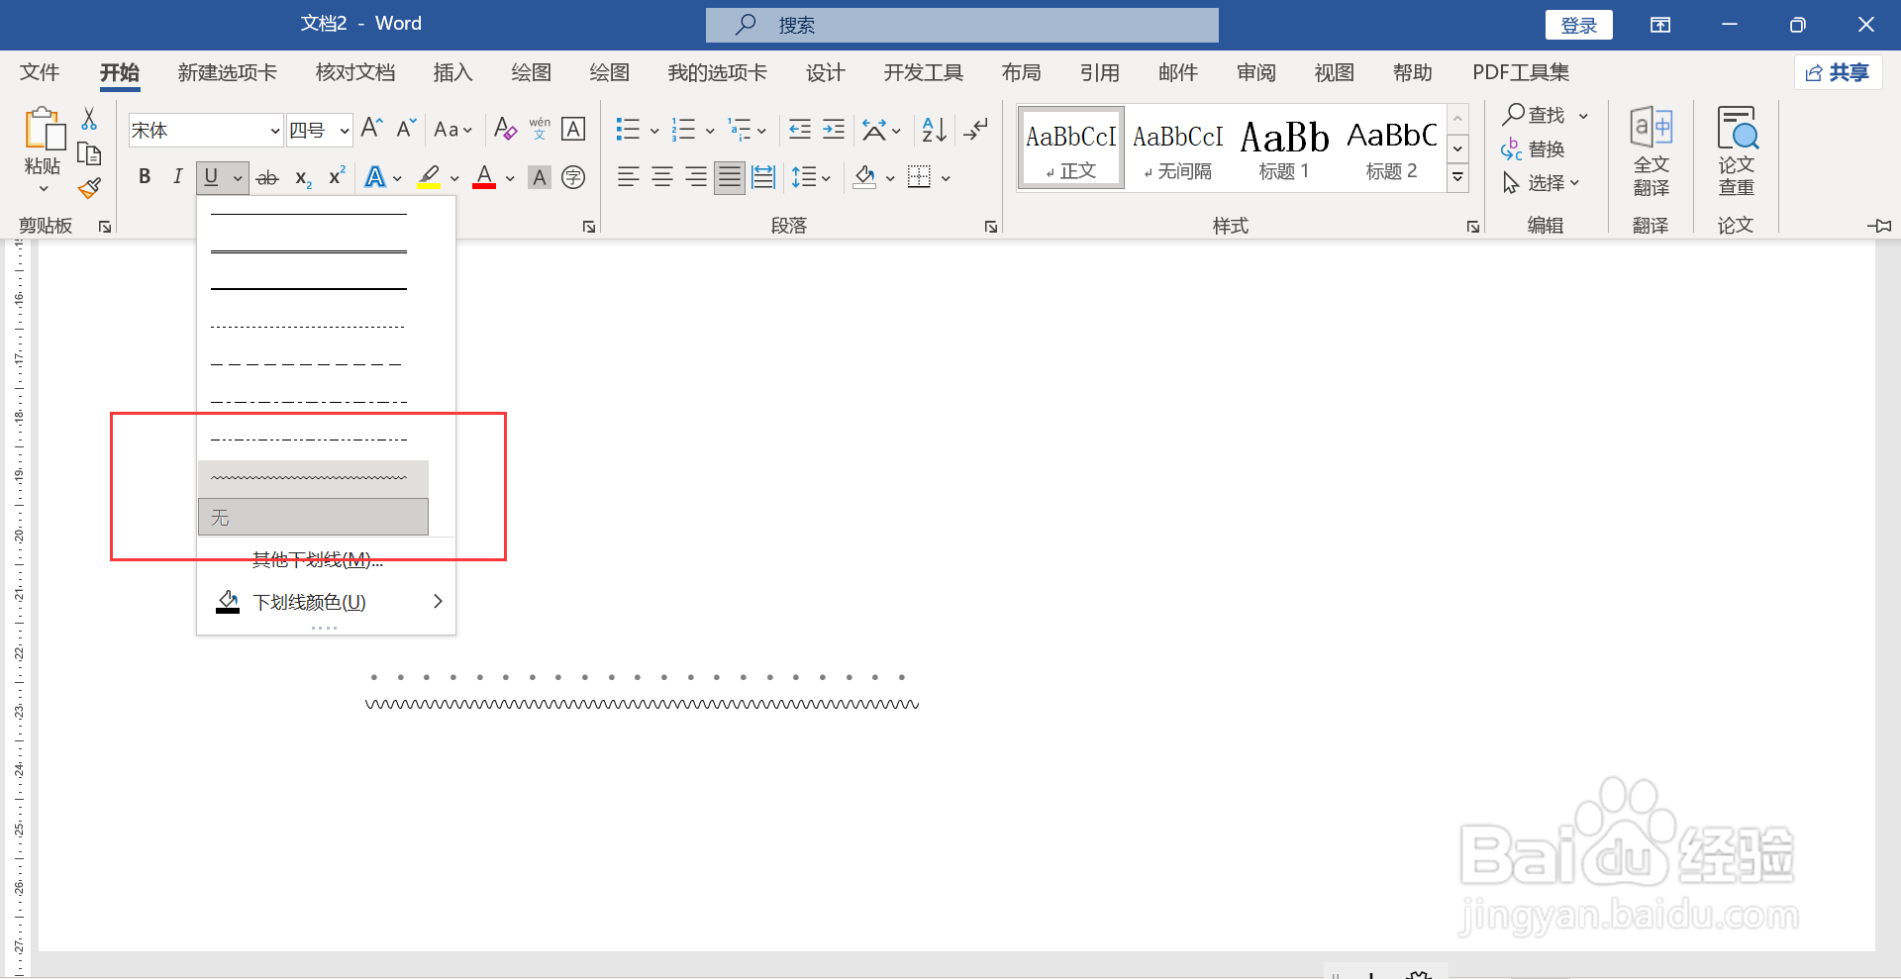Viewport: 1901px width, 979px height.
Task: Align text right
Action: (696, 177)
